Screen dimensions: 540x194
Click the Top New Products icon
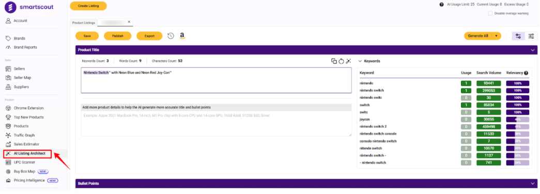pyautogui.click(x=9, y=117)
